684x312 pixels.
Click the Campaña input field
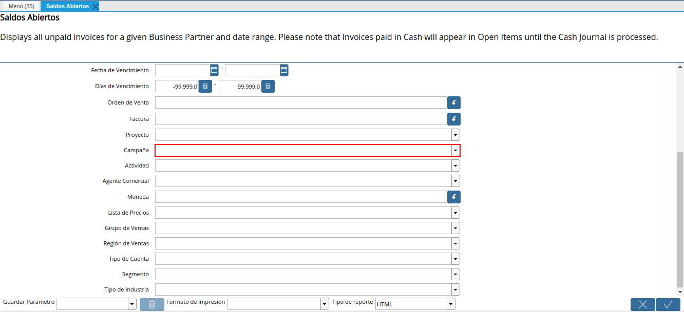[303, 151]
